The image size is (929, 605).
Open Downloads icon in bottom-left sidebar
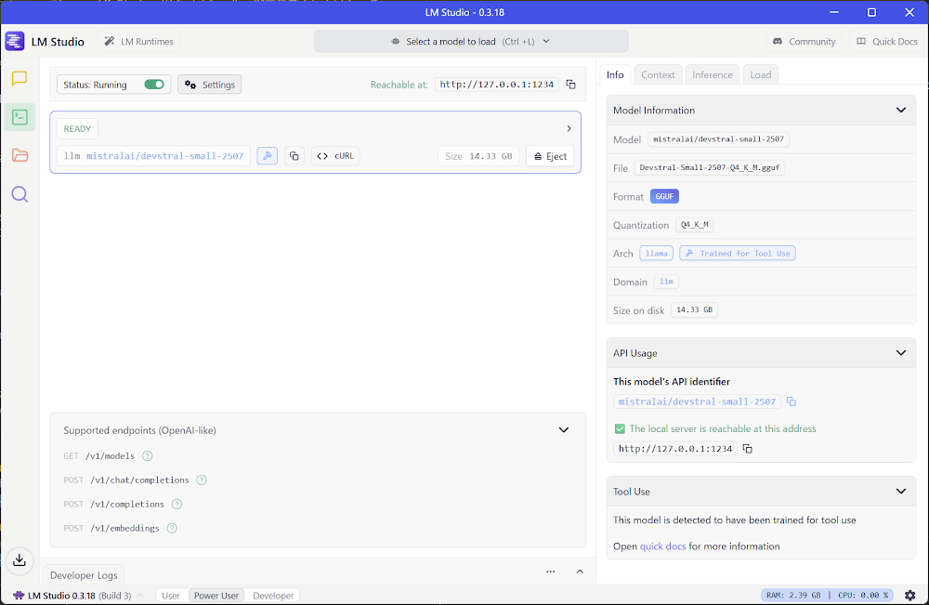(20, 560)
